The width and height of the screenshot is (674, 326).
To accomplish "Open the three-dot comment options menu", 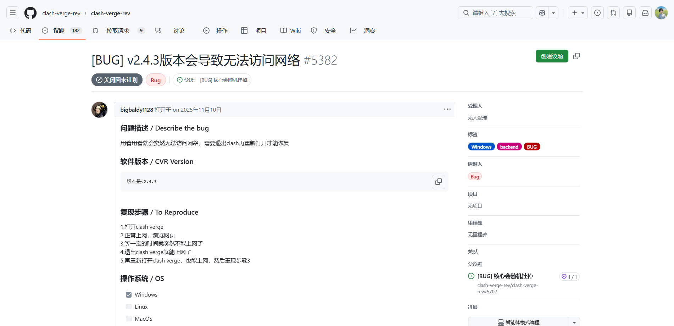I will (x=447, y=109).
